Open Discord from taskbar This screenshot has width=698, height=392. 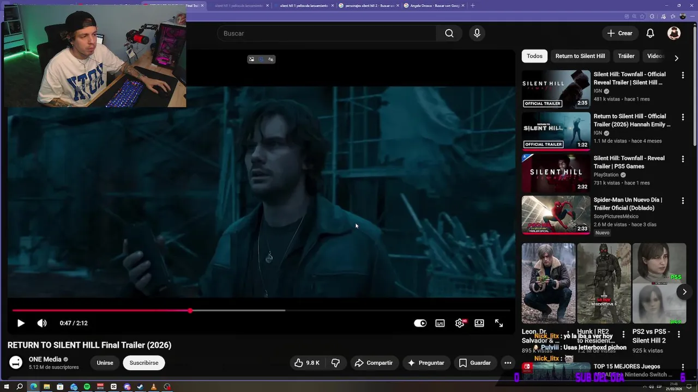click(127, 387)
